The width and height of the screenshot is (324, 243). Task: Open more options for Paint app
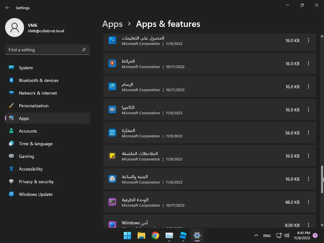(x=308, y=87)
